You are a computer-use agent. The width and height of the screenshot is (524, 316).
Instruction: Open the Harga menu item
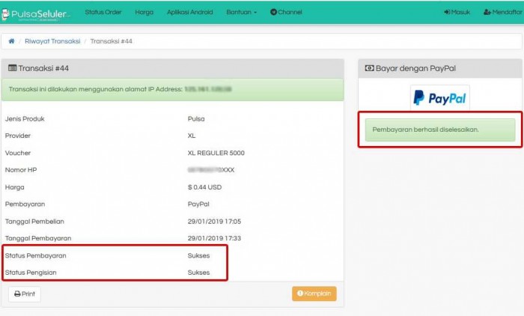[x=144, y=12]
